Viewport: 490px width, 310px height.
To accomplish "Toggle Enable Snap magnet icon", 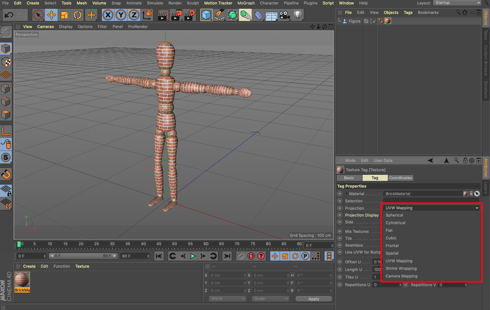I will point(6,174).
